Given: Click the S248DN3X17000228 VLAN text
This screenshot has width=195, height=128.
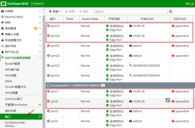Looking at the screenshot, I should coord(146,65).
